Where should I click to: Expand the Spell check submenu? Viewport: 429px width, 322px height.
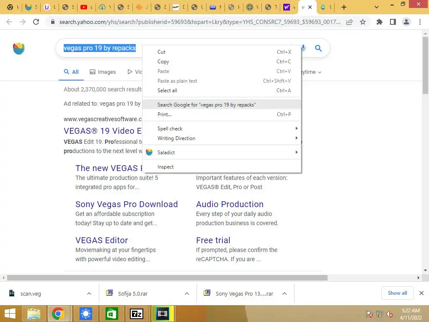click(x=222, y=129)
